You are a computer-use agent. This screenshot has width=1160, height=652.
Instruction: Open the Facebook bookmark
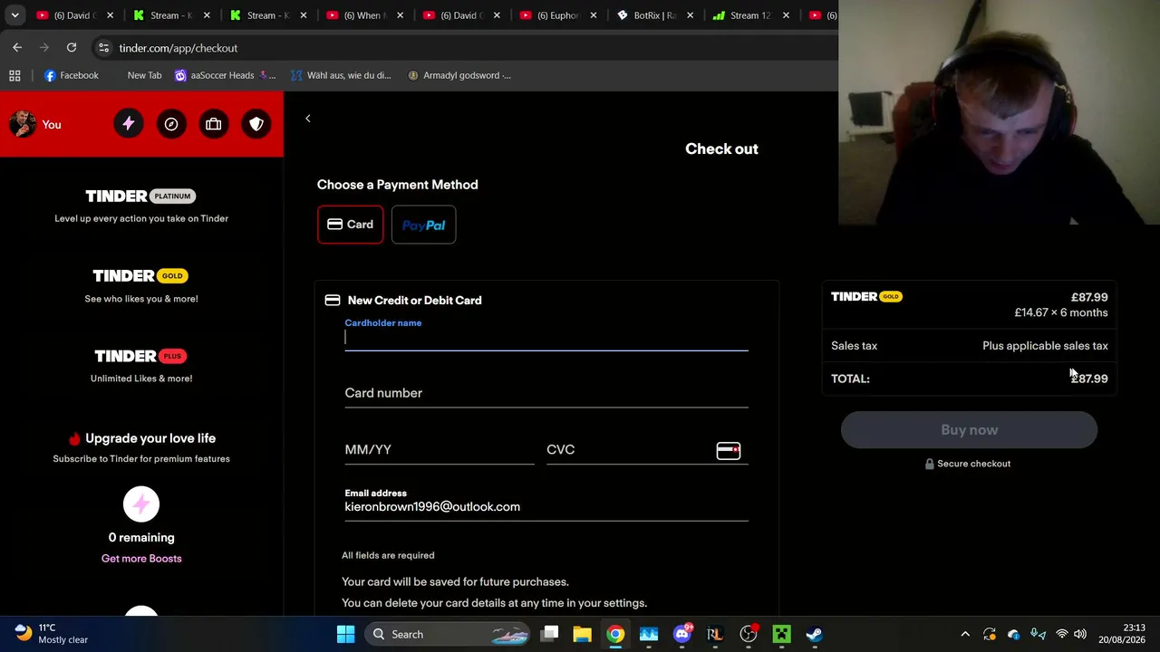coord(71,75)
